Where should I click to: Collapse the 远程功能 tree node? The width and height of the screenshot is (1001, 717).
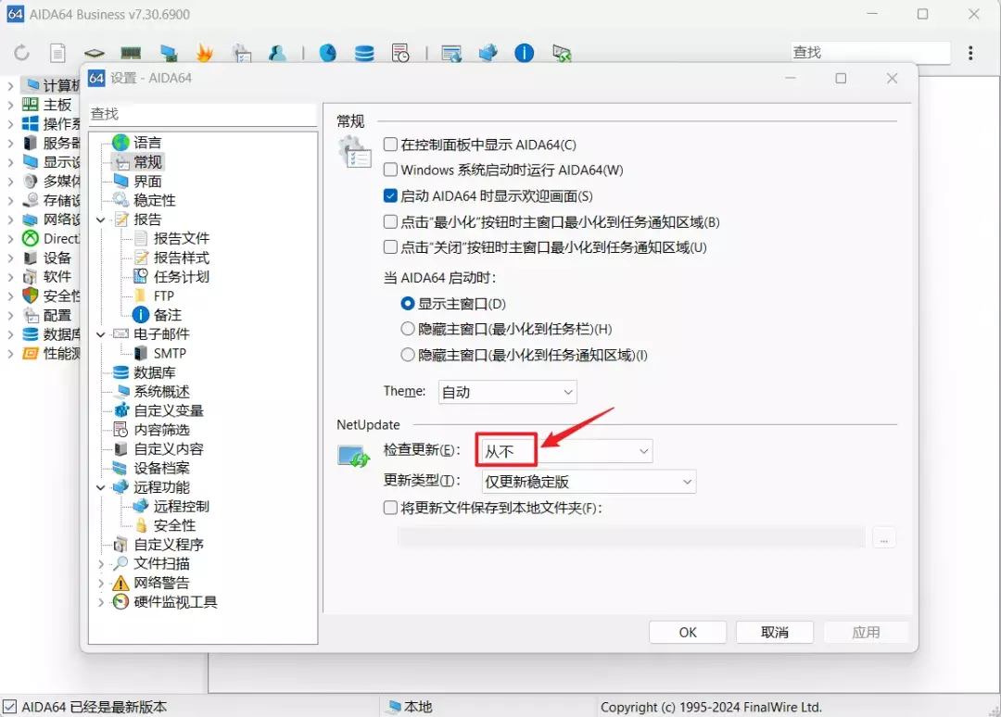point(101,487)
